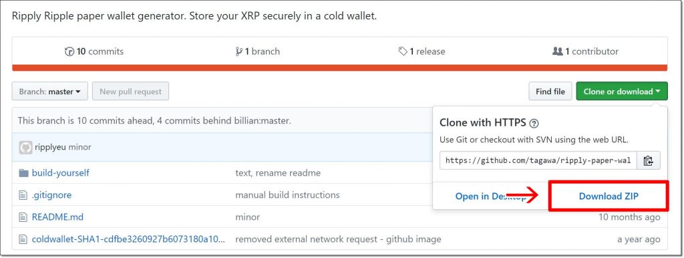Click the .gitignore file icon
The image size is (684, 258).
pos(23,195)
